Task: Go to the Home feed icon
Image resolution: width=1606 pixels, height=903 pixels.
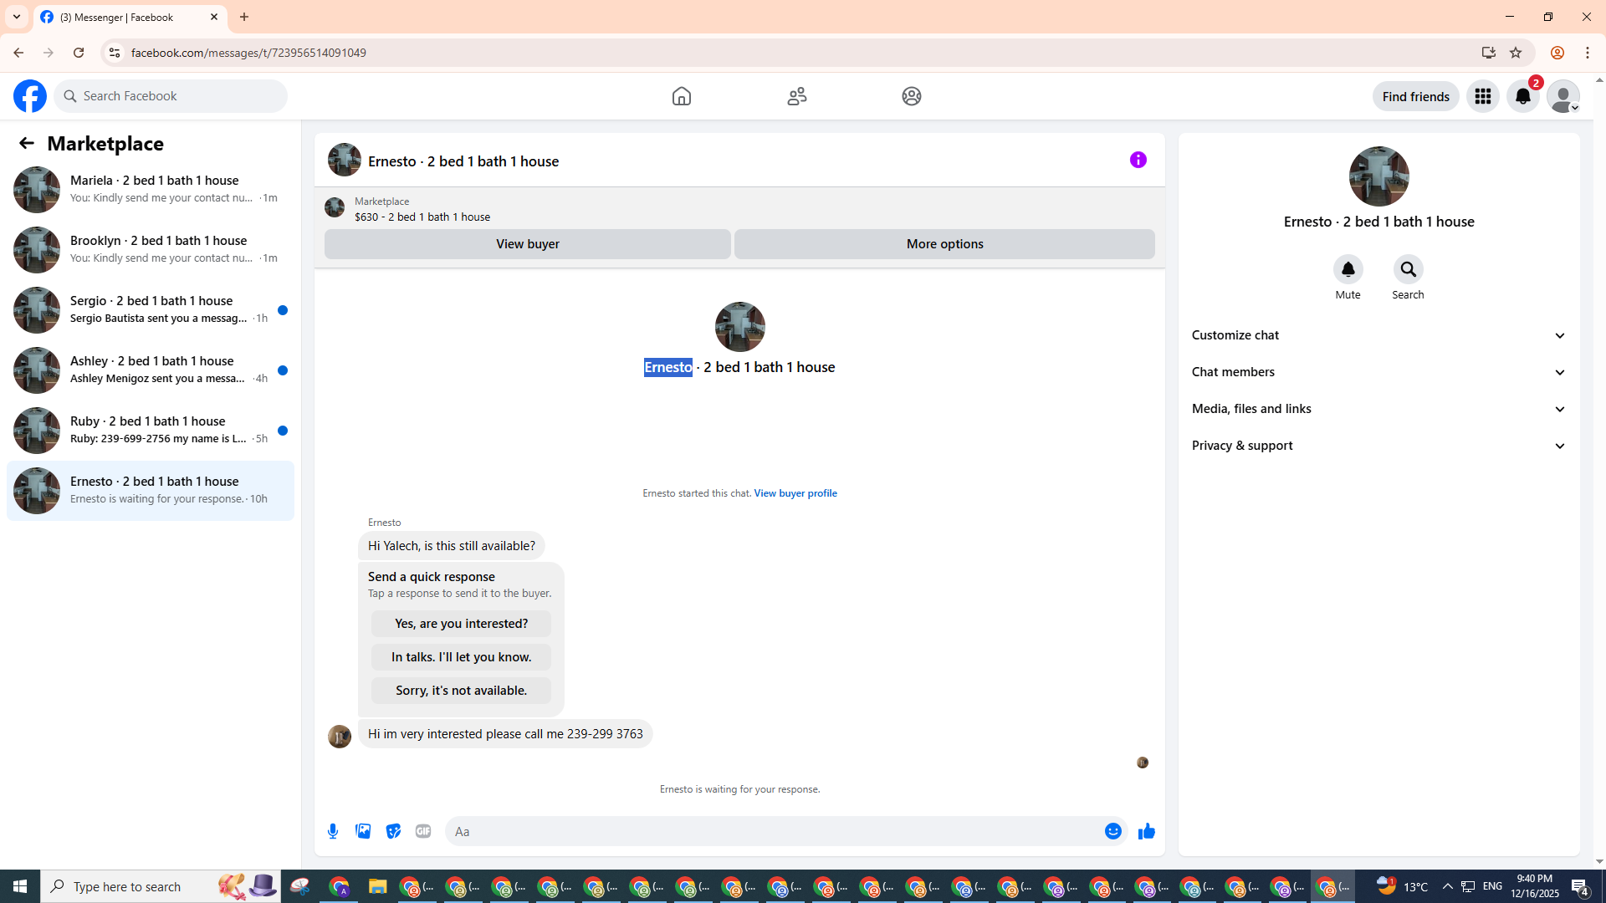Action: 682,96
